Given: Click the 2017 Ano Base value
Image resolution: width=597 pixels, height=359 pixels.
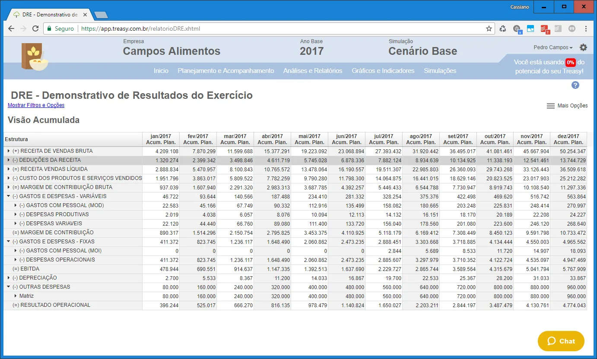Looking at the screenshot, I should coord(312,51).
